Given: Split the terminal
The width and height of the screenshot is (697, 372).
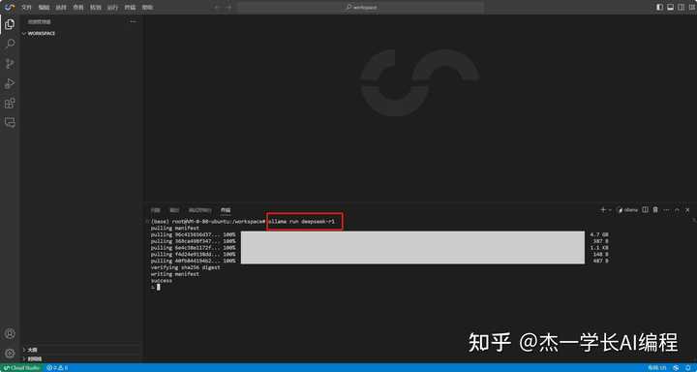Looking at the screenshot, I should [x=645, y=209].
